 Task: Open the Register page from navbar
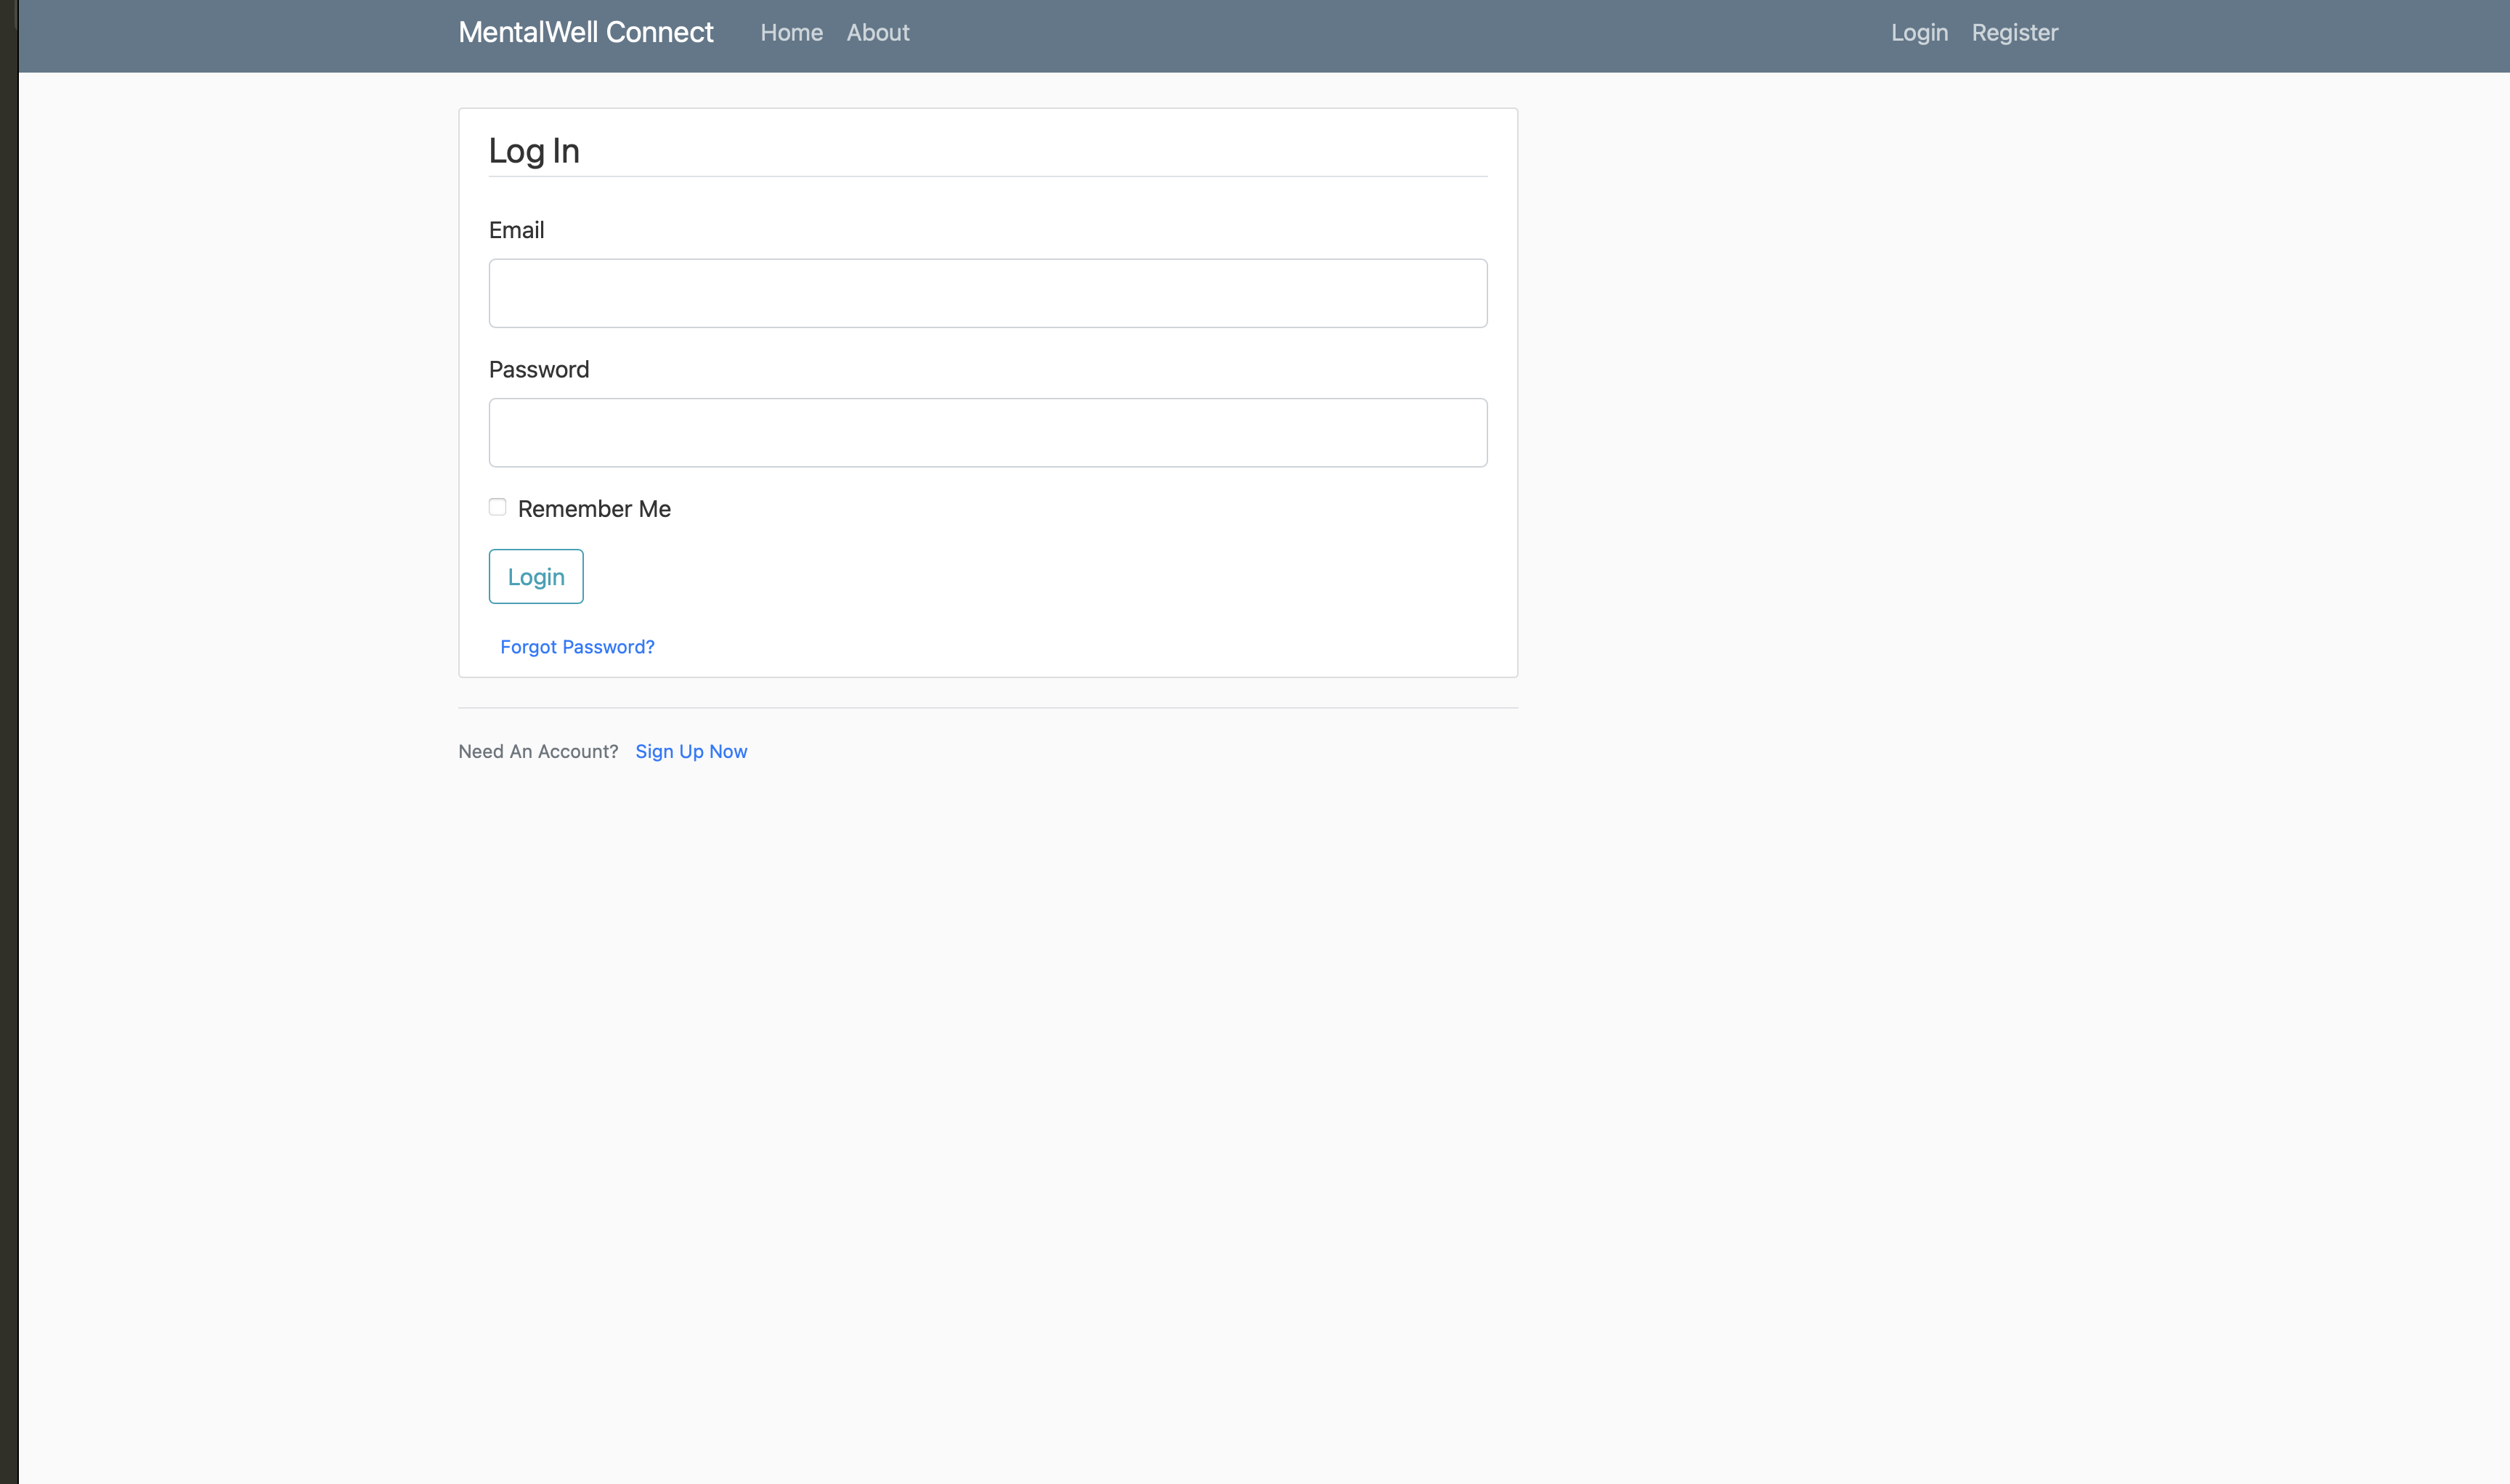(2014, 33)
